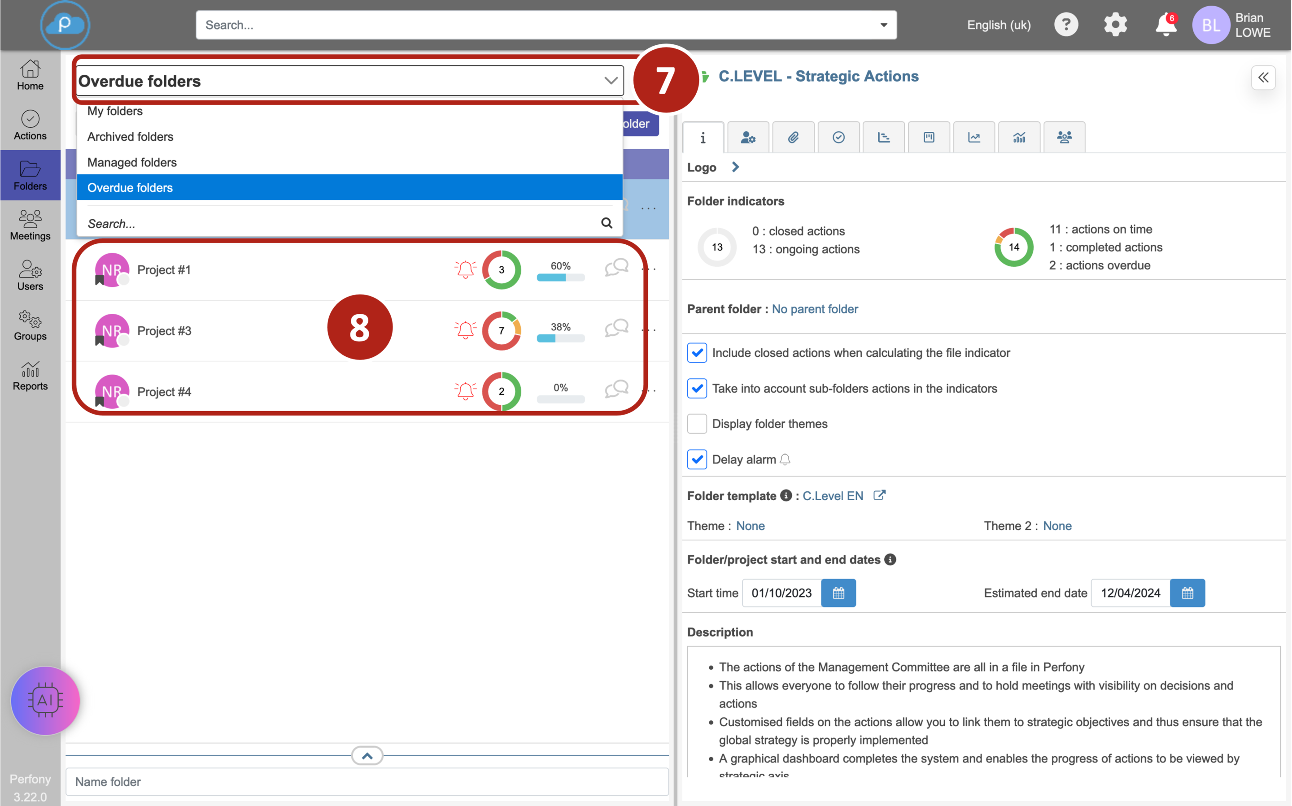Select Archived folders from the list
1292x806 pixels.
[x=130, y=136]
